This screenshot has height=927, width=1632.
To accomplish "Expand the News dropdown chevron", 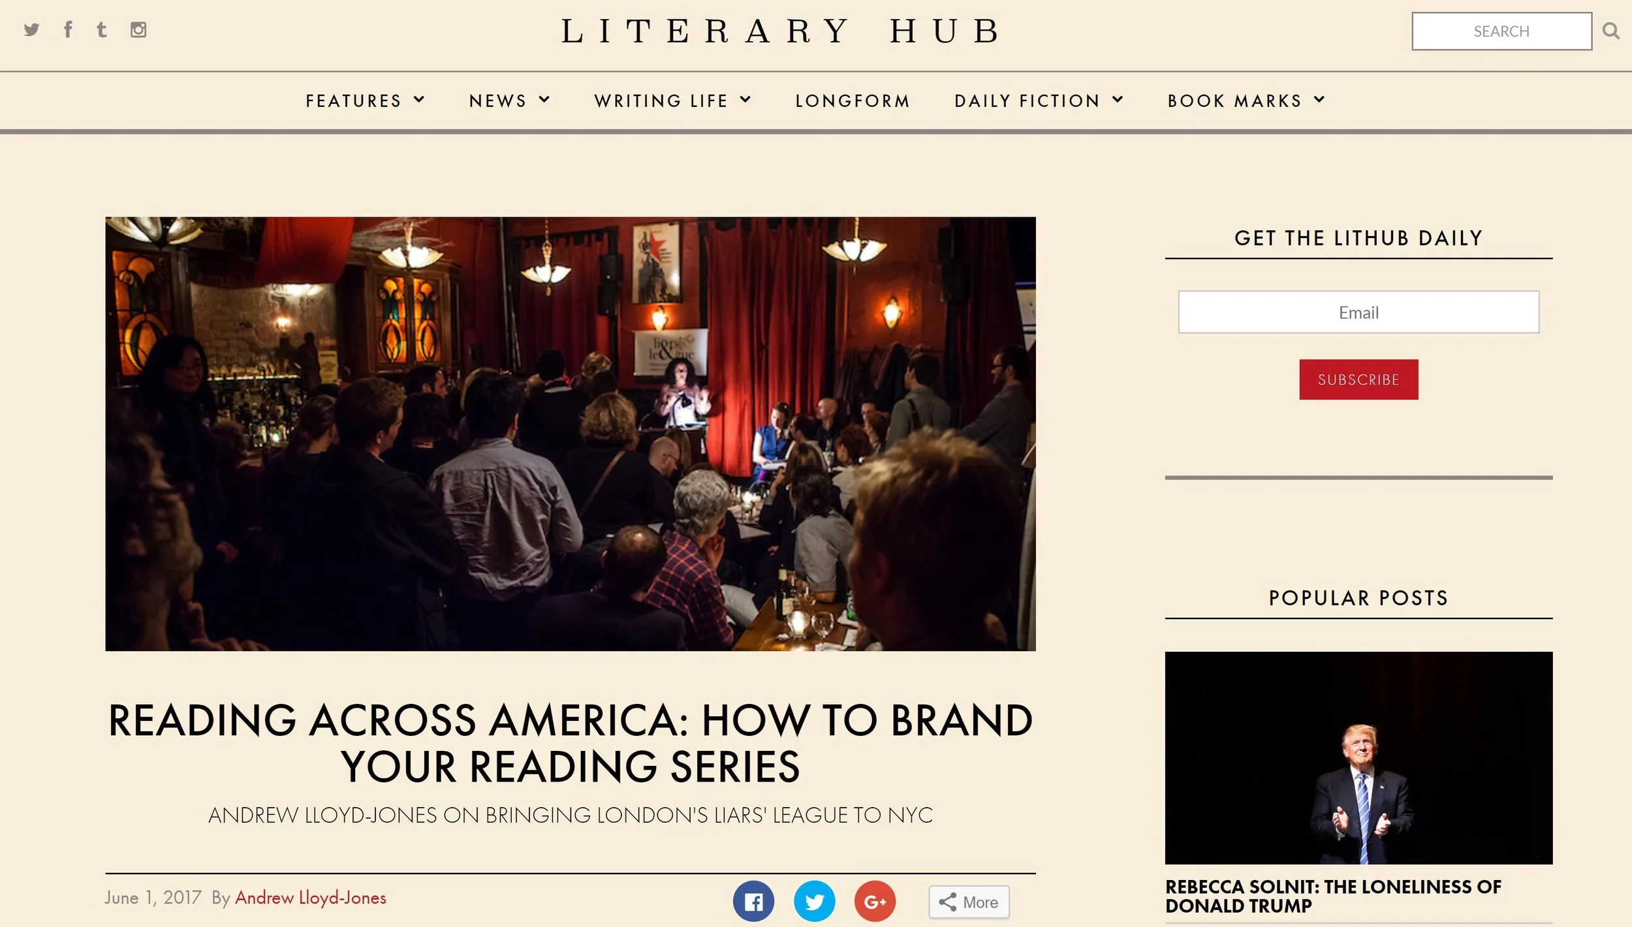I will (544, 100).
